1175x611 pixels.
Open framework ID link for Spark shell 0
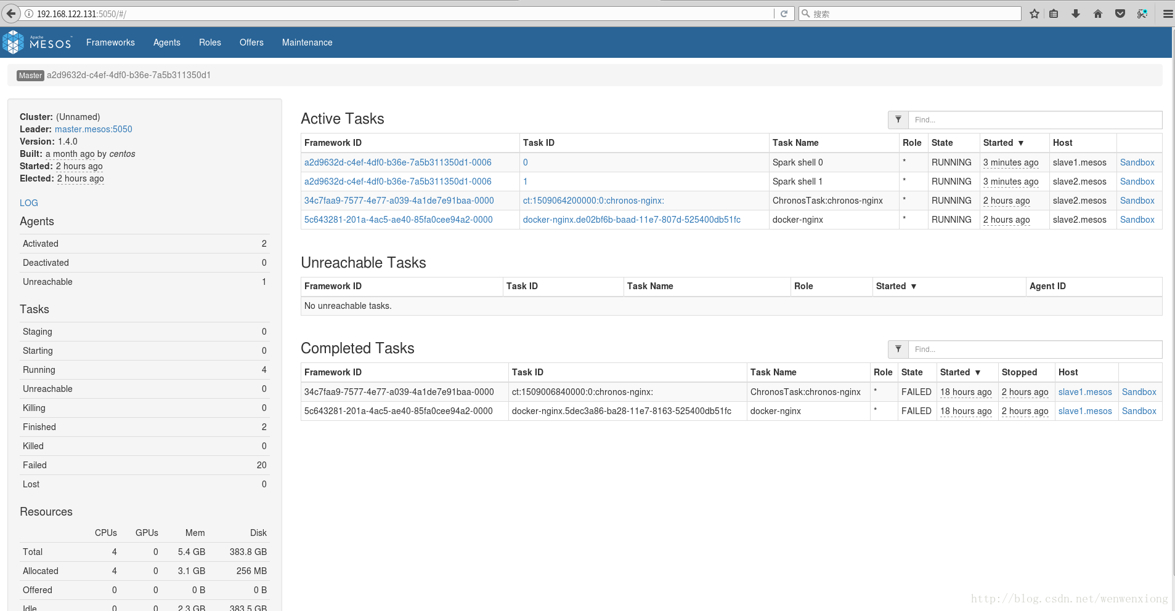point(398,162)
